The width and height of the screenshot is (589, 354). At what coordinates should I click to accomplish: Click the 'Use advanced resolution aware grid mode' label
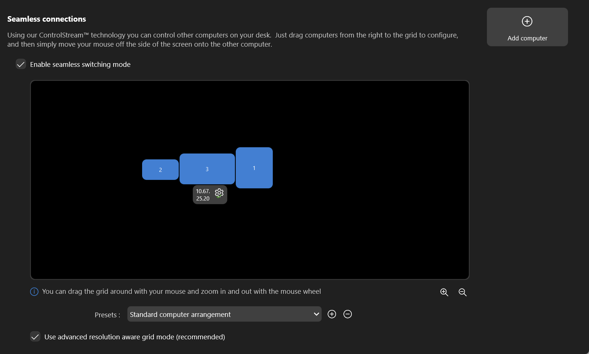click(x=134, y=337)
